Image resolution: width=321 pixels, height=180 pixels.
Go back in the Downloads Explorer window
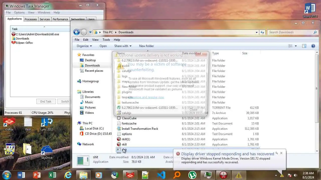[76, 32]
